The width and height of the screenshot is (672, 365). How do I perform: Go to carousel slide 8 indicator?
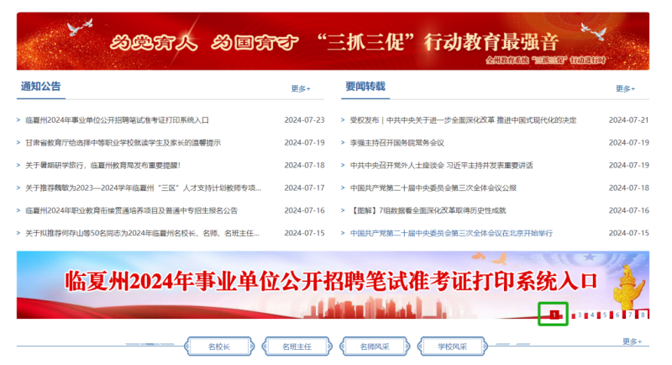click(x=643, y=315)
